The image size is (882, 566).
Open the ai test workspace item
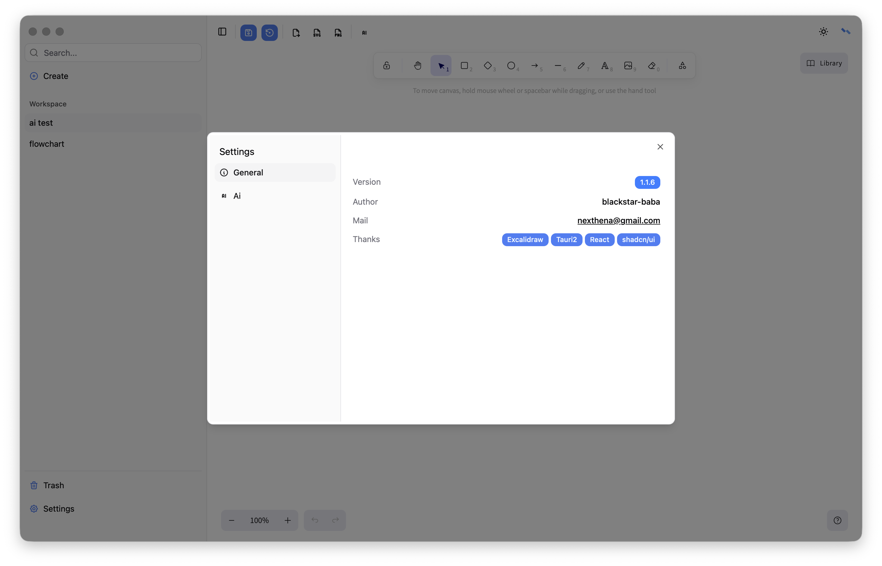[x=113, y=123]
